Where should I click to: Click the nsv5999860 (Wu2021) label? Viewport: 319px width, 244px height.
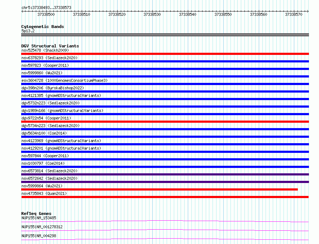click(42, 73)
